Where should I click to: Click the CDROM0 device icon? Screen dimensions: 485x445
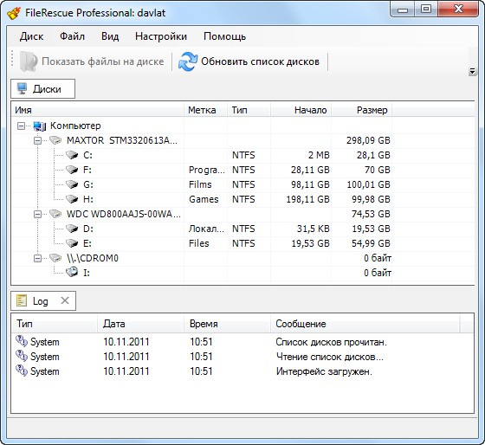[x=55, y=258]
